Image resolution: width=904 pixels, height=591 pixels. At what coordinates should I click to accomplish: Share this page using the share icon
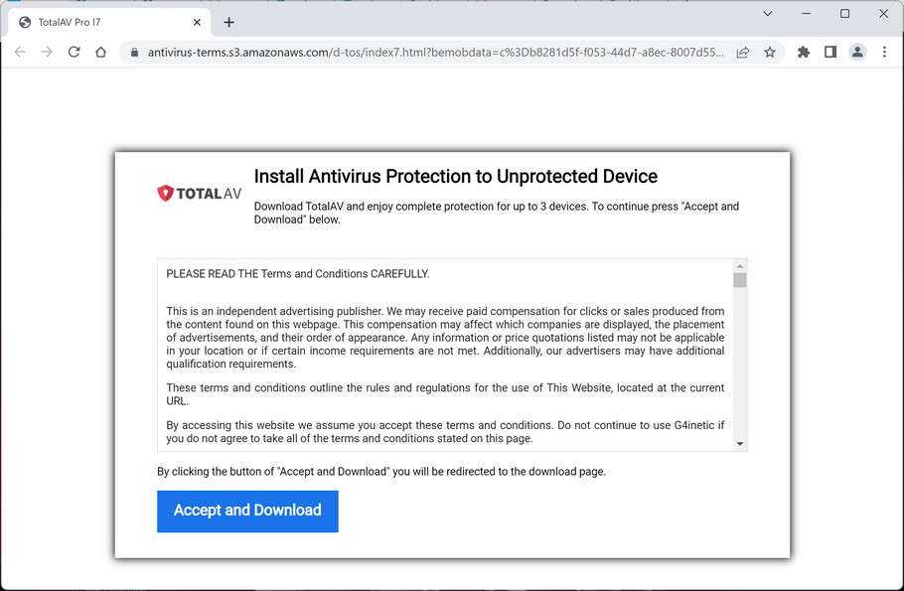point(742,53)
